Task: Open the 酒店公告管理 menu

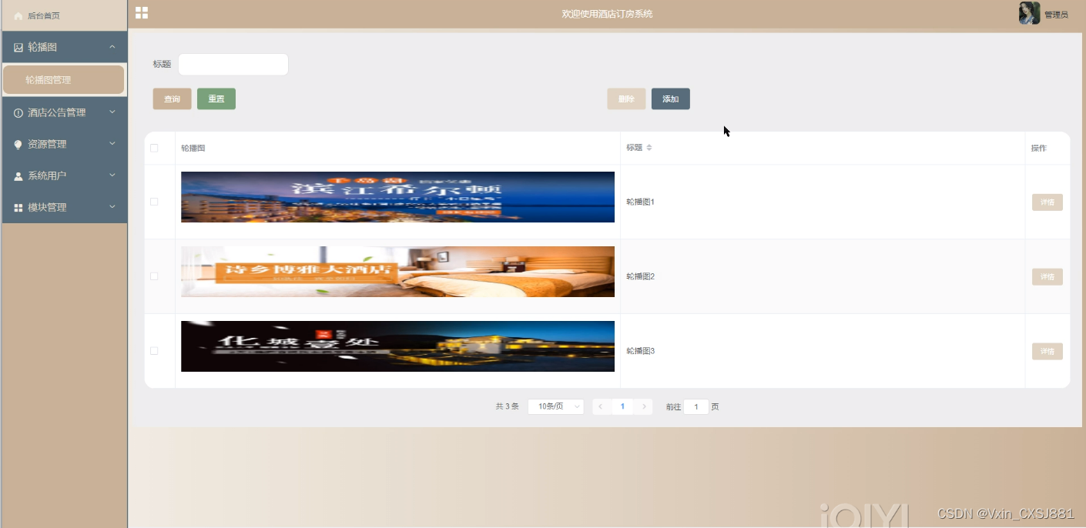Action: pos(64,112)
